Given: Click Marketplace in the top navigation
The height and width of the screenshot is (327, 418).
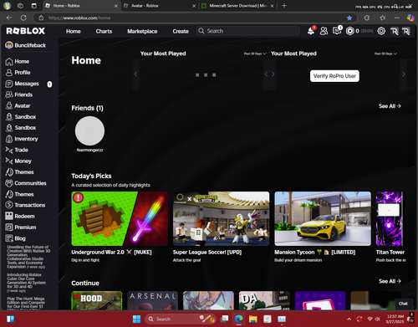Looking at the screenshot, I should 142,31.
